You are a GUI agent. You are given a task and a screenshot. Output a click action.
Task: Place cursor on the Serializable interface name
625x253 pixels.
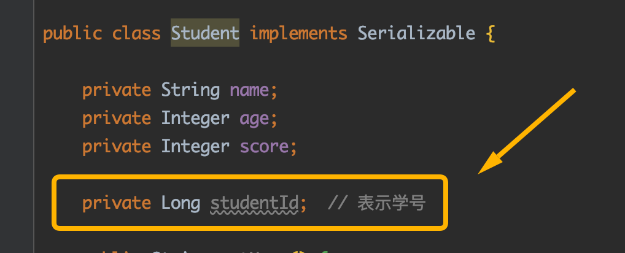416,33
